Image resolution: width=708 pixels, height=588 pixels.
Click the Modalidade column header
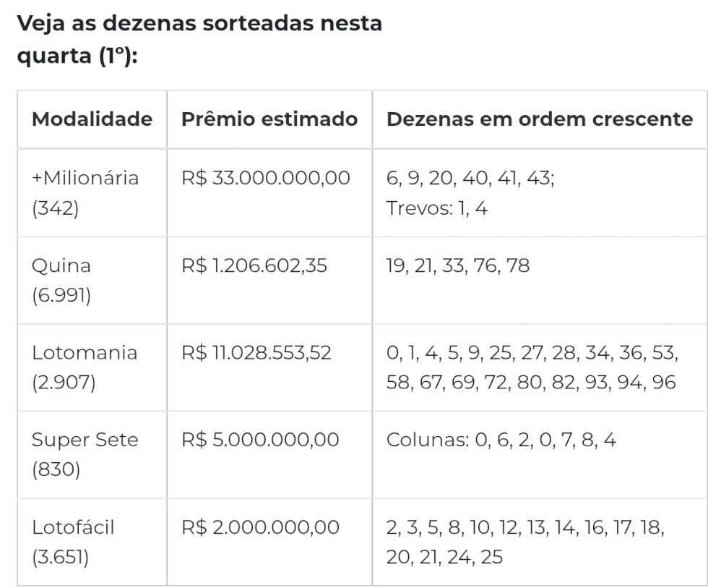[x=92, y=119]
